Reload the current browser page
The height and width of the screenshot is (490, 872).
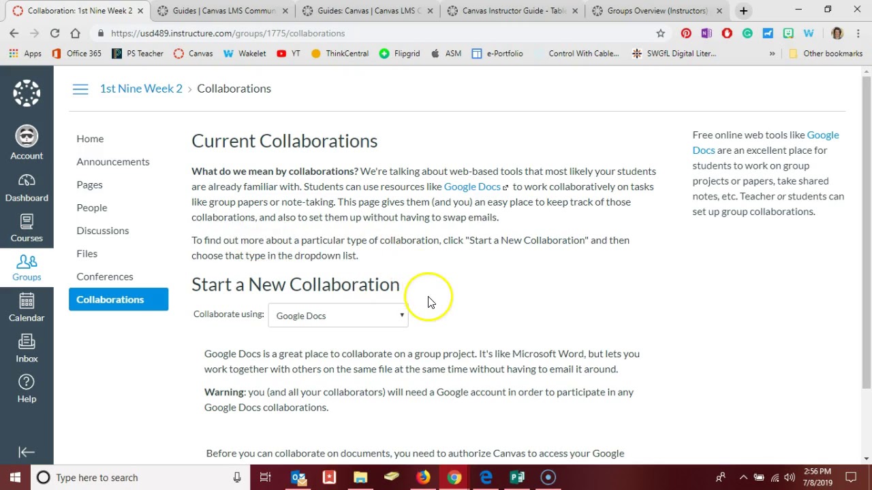[x=54, y=33]
